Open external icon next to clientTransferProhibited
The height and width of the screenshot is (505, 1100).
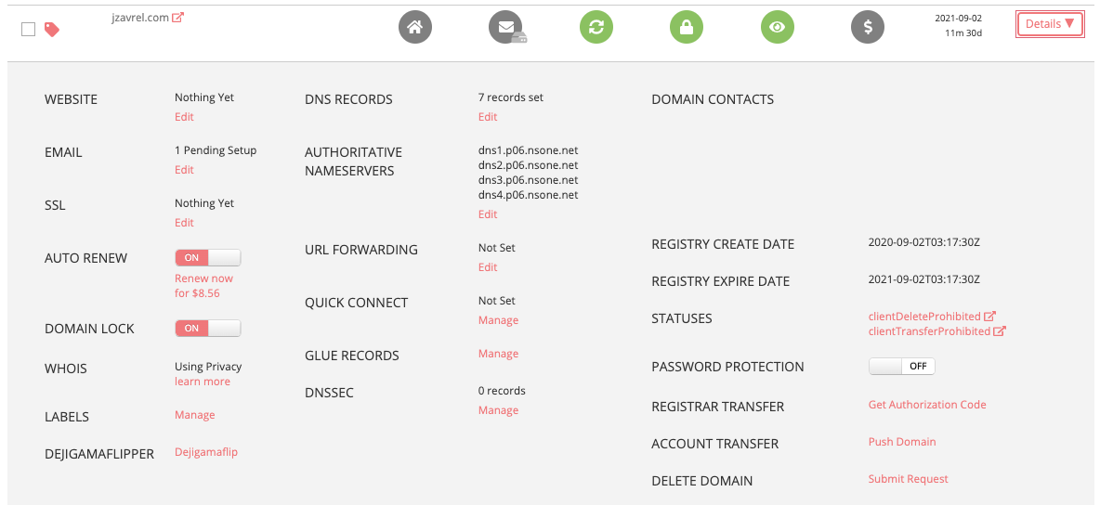click(1000, 331)
